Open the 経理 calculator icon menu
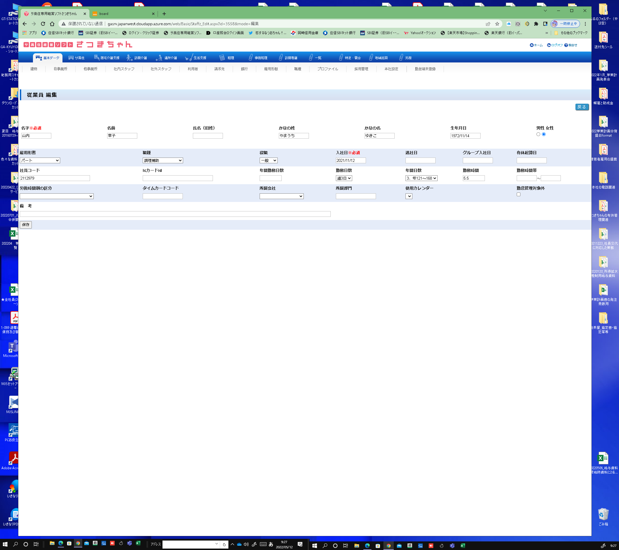The height and width of the screenshot is (550, 619). point(222,58)
